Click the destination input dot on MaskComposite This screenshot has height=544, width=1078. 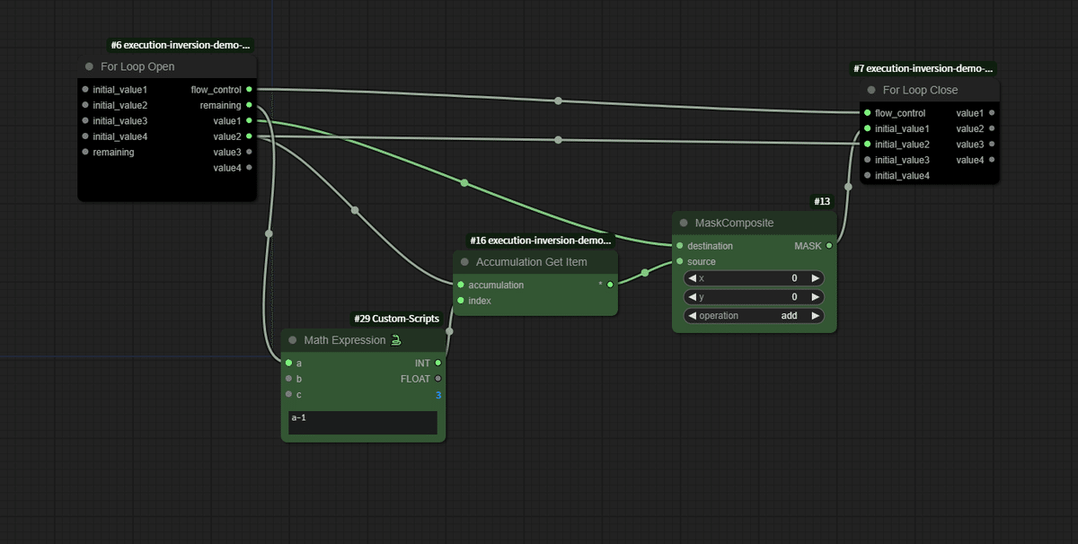point(677,245)
